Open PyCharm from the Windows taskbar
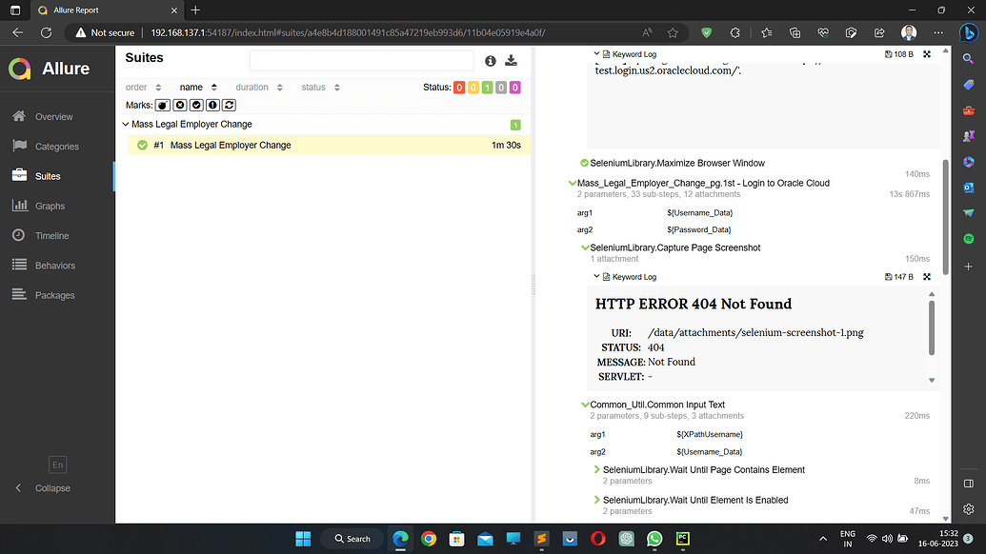The height and width of the screenshot is (554, 986). click(x=682, y=539)
